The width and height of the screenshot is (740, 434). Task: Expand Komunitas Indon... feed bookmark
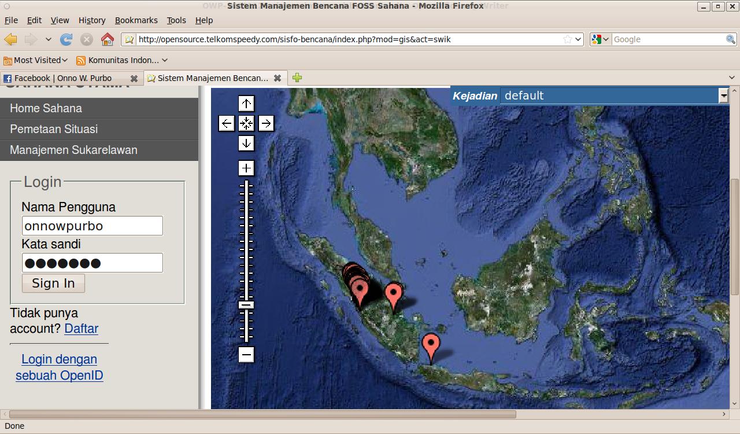tap(122, 60)
